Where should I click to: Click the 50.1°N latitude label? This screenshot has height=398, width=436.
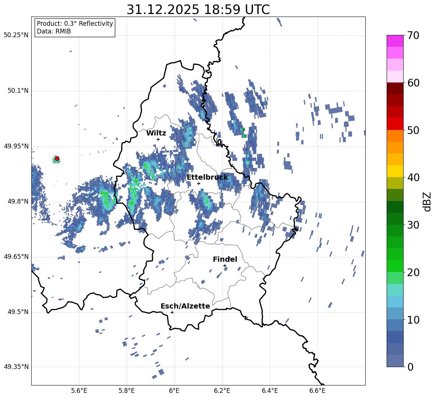click(18, 91)
